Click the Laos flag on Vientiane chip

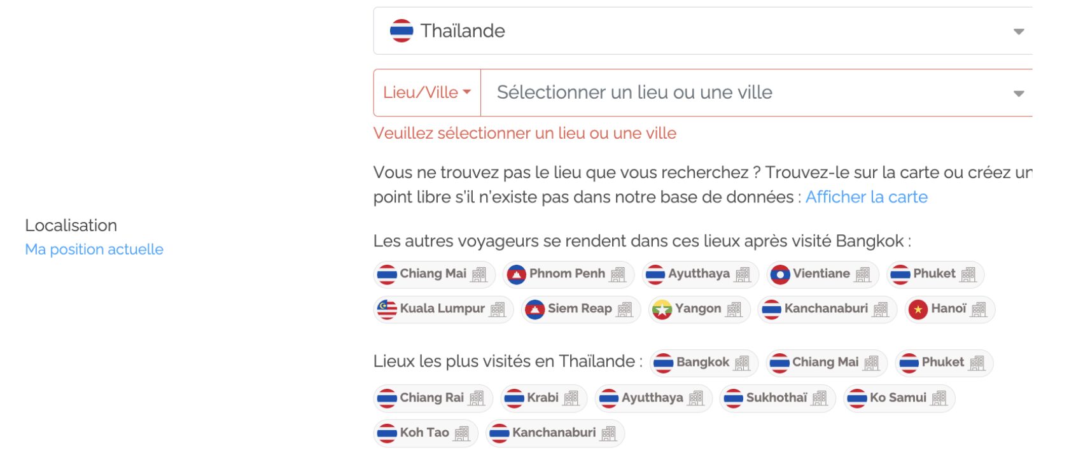coord(780,274)
